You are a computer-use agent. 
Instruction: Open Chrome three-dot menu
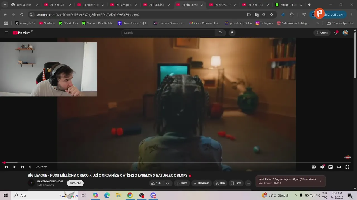(x=352, y=15)
